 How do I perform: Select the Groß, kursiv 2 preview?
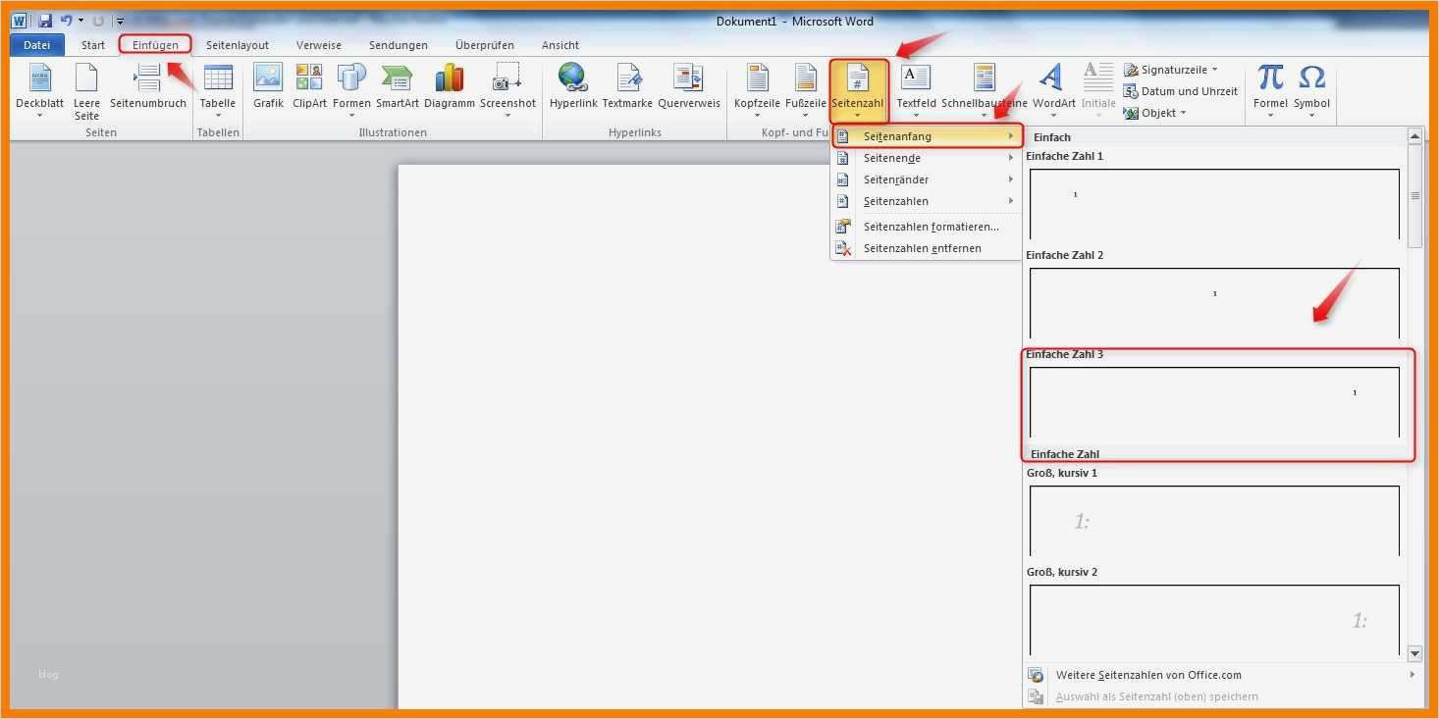click(x=1214, y=620)
